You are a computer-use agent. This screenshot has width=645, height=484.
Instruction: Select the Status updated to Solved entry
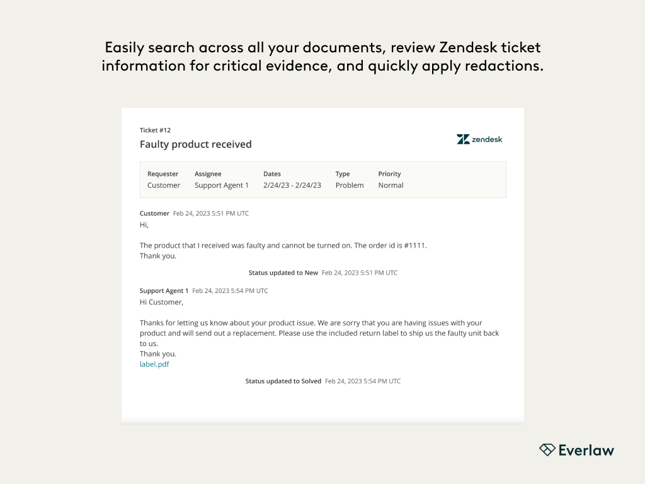(283, 381)
